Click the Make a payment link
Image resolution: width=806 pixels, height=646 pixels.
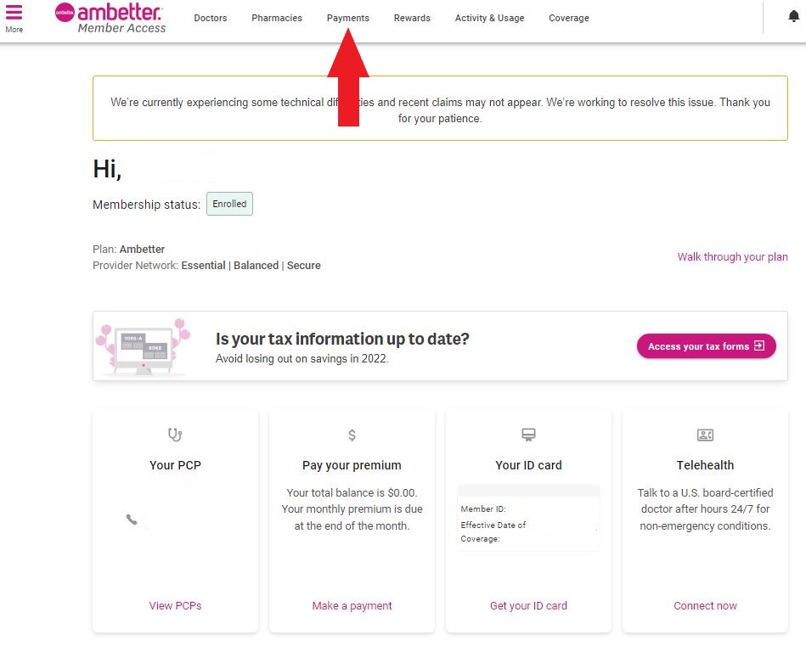tap(352, 606)
